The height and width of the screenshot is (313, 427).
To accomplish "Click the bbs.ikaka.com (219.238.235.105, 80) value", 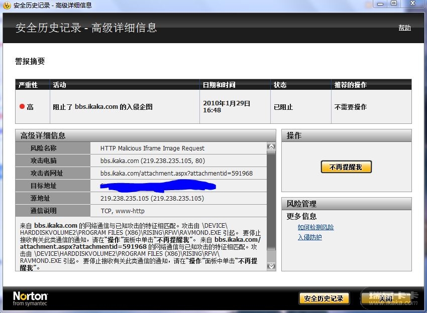I will pos(153,161).
